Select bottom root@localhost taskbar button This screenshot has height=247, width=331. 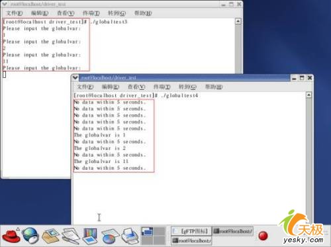191,241
